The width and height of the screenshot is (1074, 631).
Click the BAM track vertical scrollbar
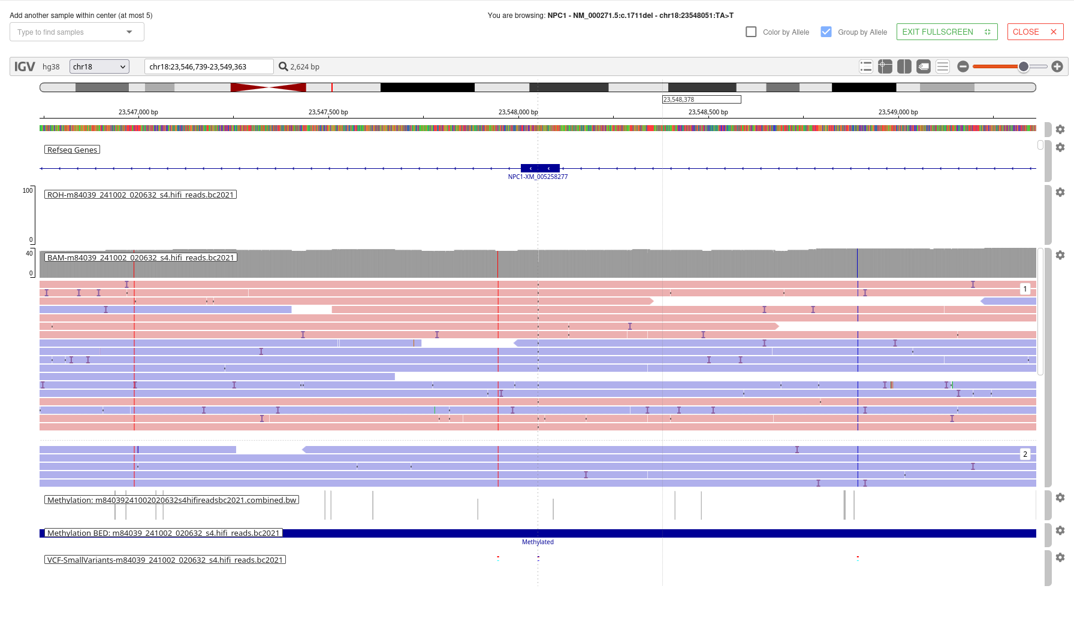[1040, 311]
